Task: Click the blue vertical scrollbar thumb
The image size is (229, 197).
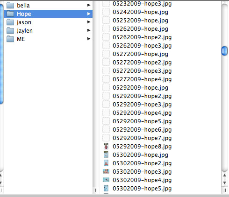Action: 224,51
